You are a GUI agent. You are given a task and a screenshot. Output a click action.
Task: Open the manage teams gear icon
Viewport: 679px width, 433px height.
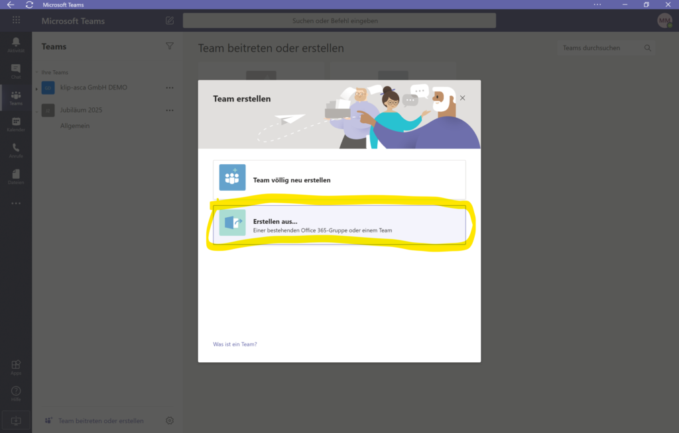point(170,420)
